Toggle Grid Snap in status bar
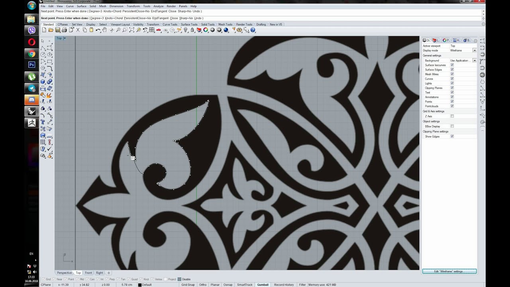Viewport: 510px width, 287px height. [188, 285]
